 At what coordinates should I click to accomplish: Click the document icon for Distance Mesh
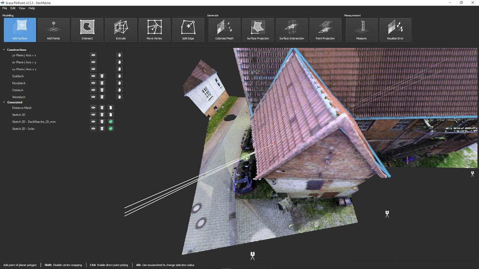110,108
